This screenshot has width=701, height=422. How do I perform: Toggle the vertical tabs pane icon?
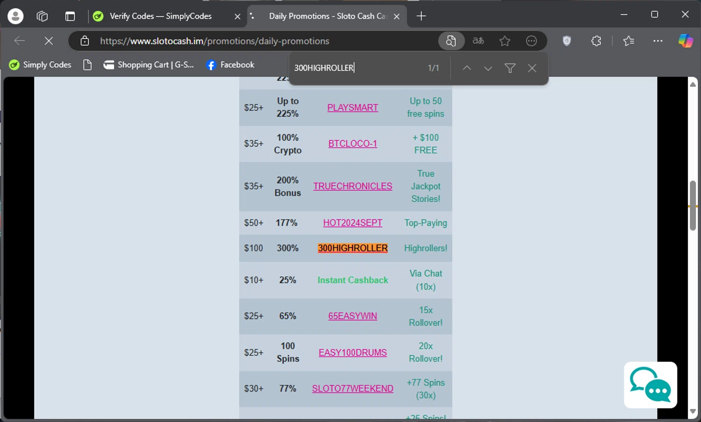point(70,16)
